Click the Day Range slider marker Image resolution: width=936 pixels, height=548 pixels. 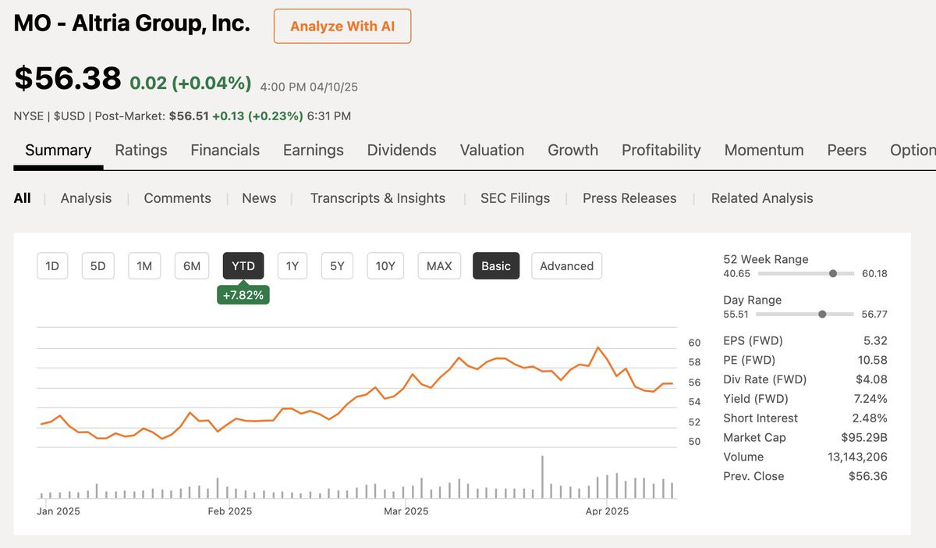[822, 314]
